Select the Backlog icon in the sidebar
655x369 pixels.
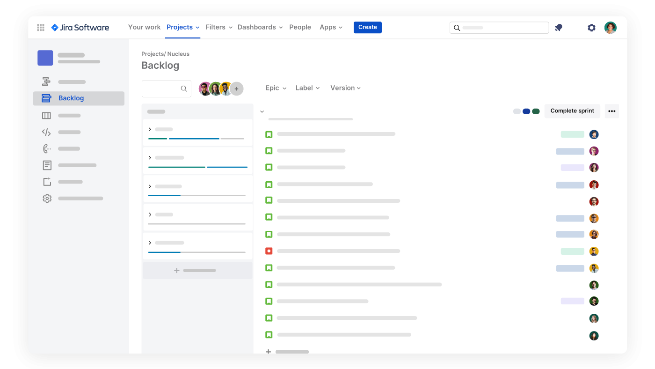point(46,98)
